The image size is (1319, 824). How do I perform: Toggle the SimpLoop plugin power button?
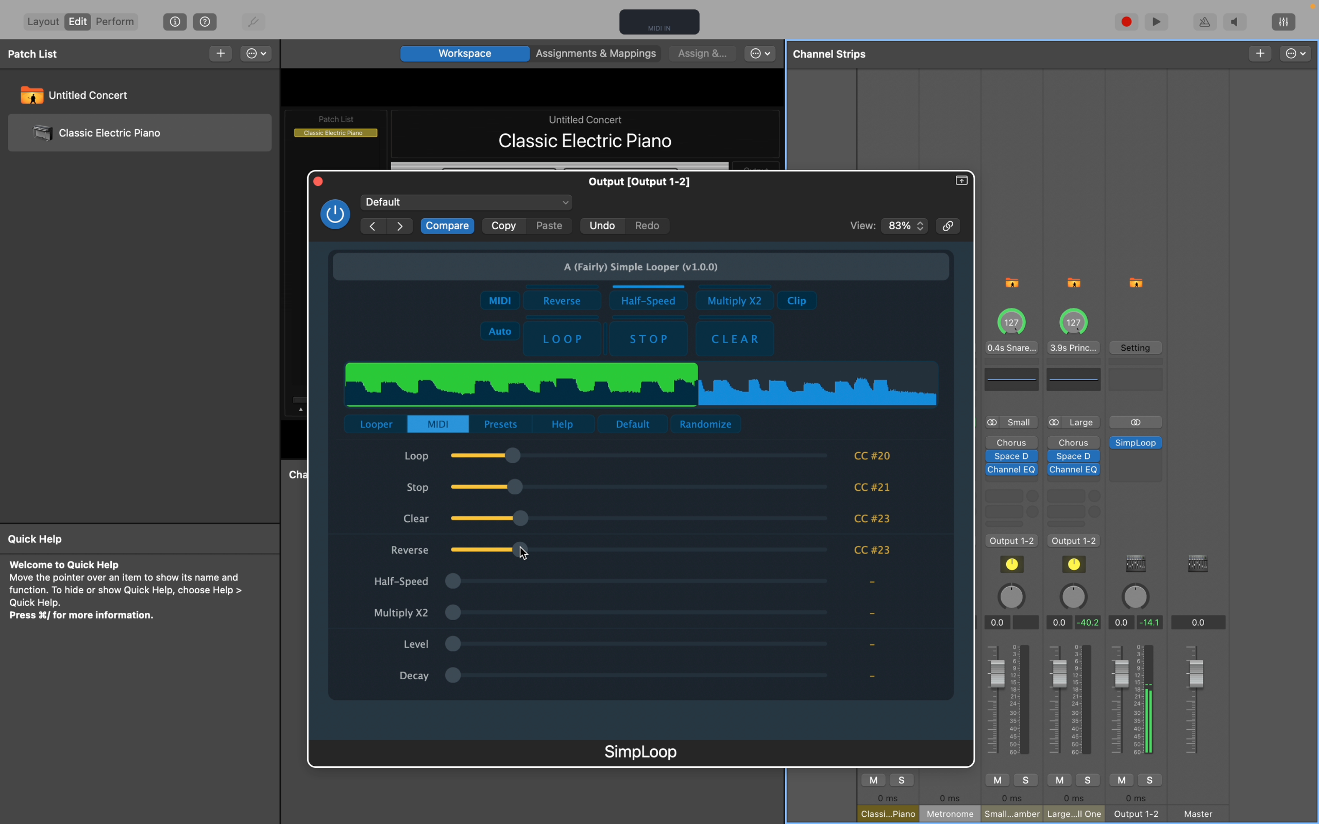pos(335,214)
